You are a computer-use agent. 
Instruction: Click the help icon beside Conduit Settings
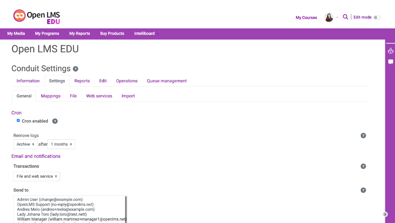tap(76, 69)
